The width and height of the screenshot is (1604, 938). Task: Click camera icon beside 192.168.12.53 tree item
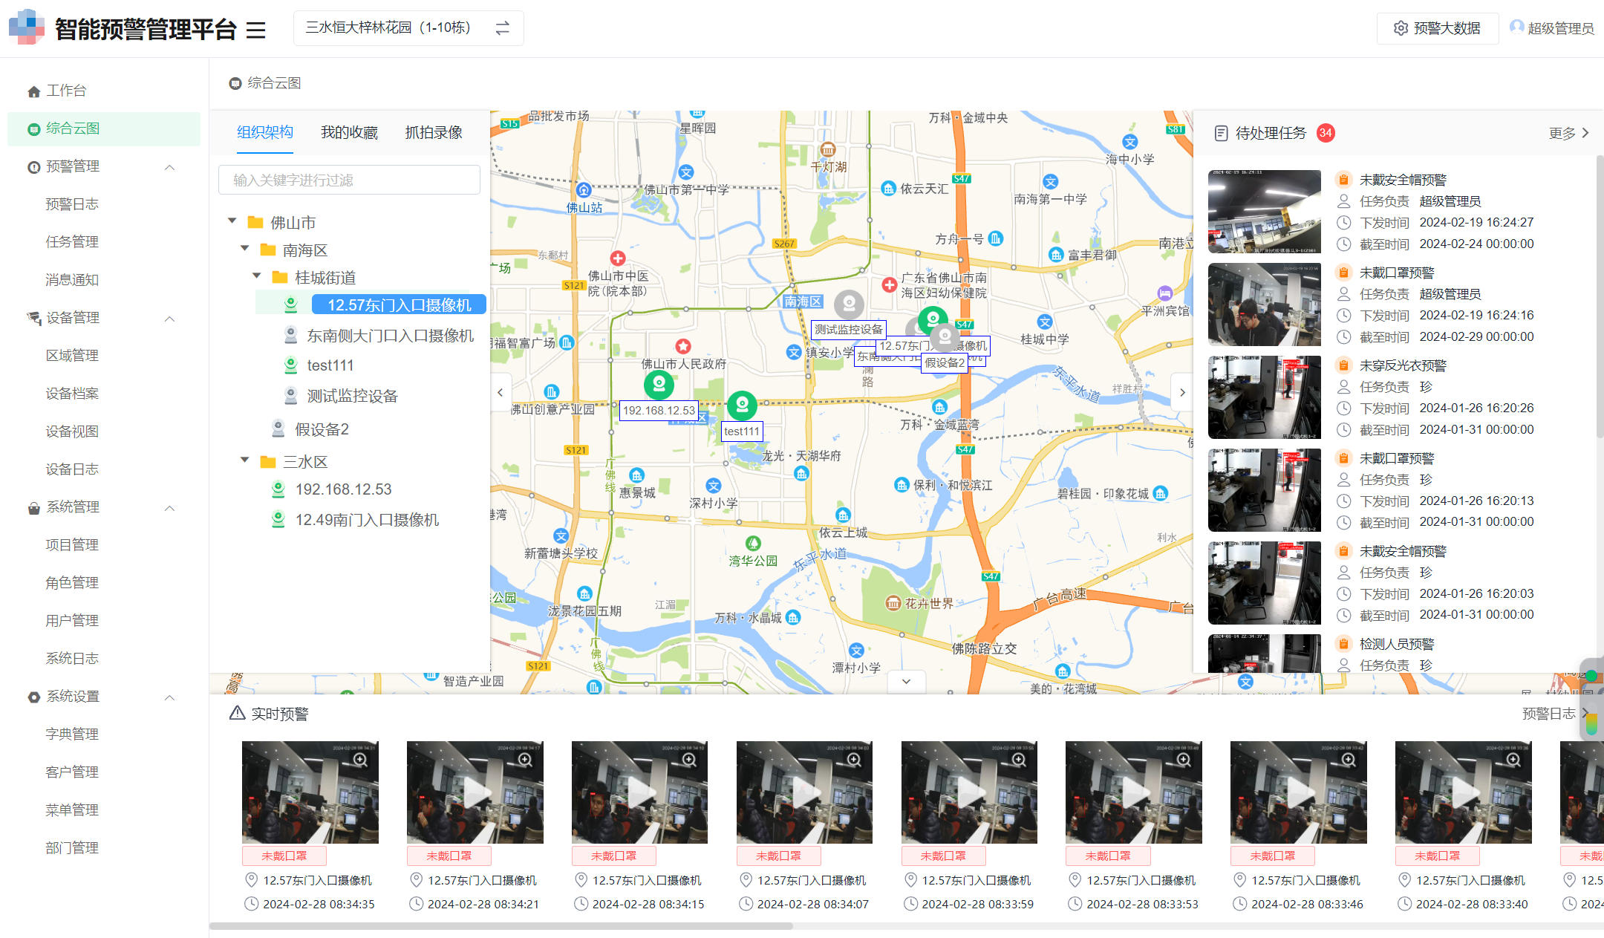[278, 489]
